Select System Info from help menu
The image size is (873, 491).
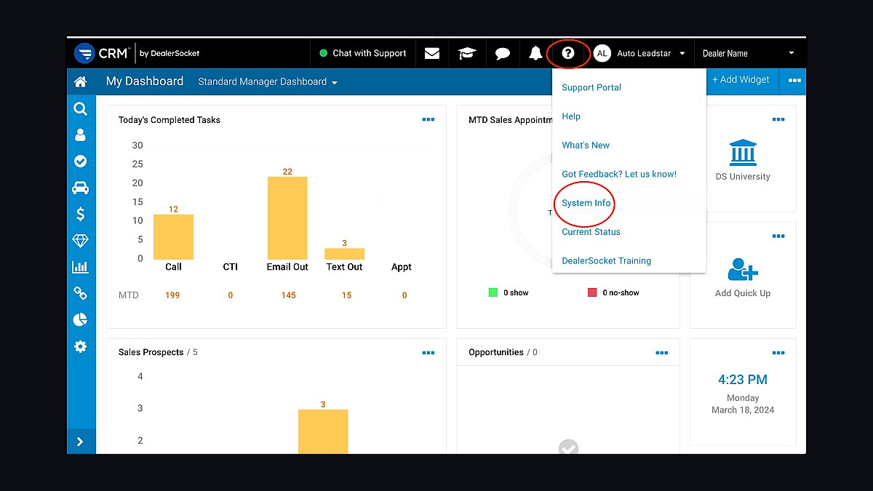tap(586, 203)
